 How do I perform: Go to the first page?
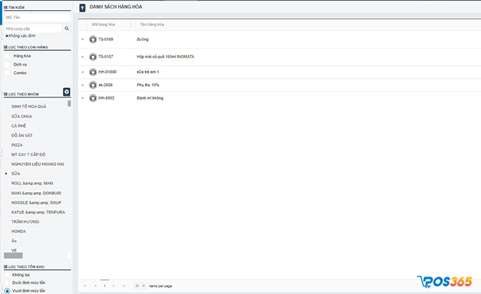point(85,286)
